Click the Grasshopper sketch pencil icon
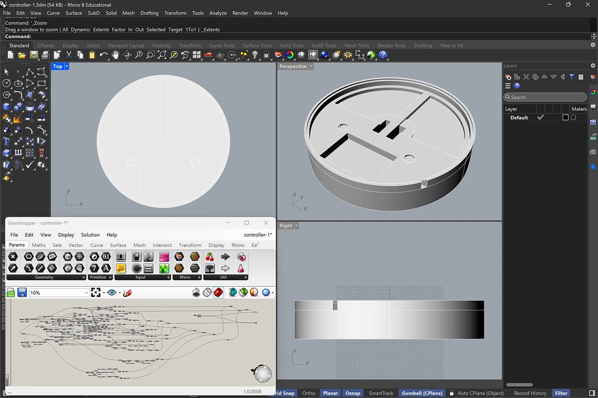Viewport: 598px width, 398px height. click(127, 292)
